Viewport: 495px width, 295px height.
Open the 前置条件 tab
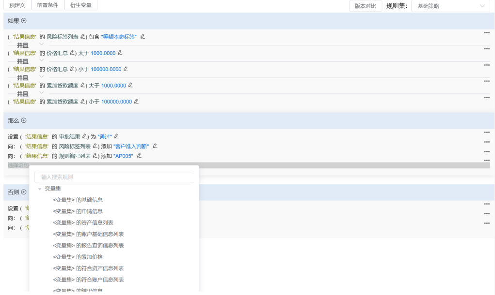tap(48, 5)
